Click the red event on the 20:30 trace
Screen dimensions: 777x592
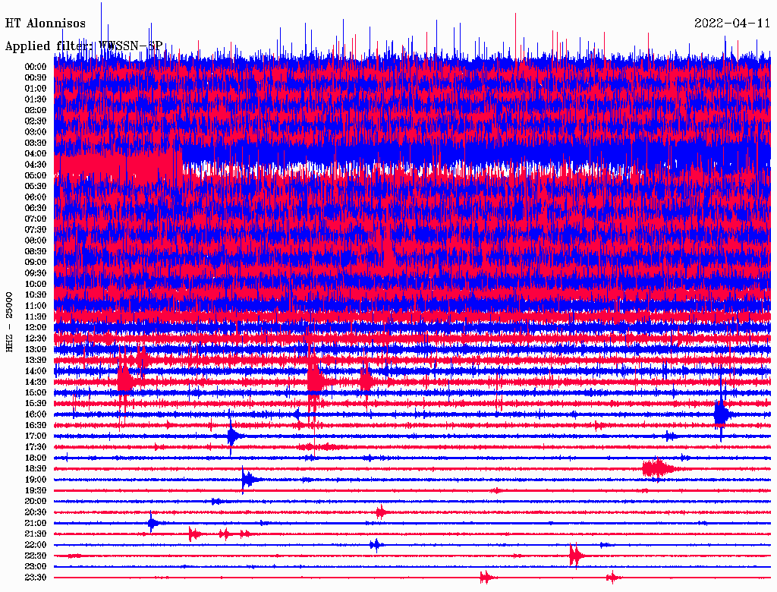point(380,512)
